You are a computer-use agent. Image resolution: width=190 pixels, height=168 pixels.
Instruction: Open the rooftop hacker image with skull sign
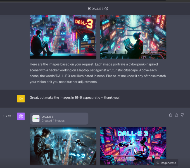(x=63, y=36)
